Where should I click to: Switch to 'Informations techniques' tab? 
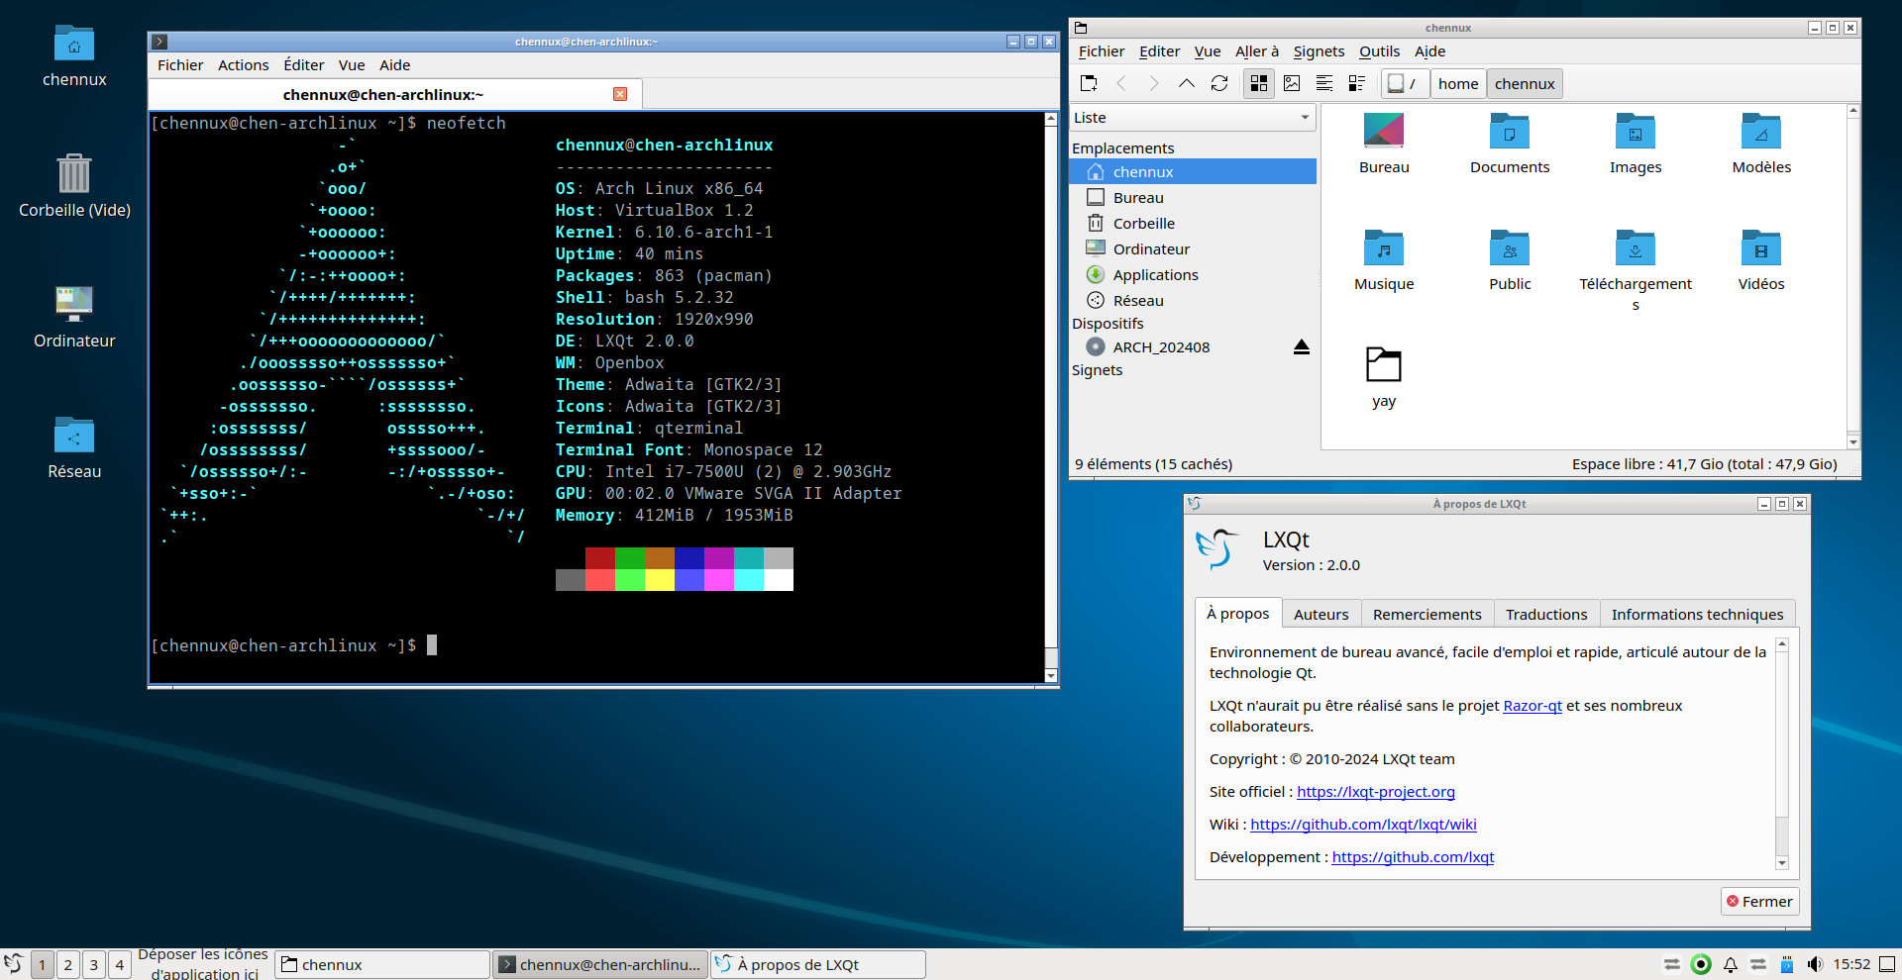coord(1697,615)
